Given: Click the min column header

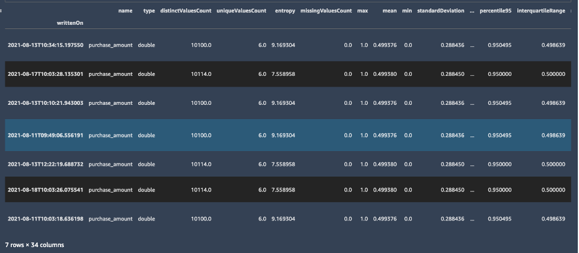Looking at the screenshot, I should pos(407,11).
